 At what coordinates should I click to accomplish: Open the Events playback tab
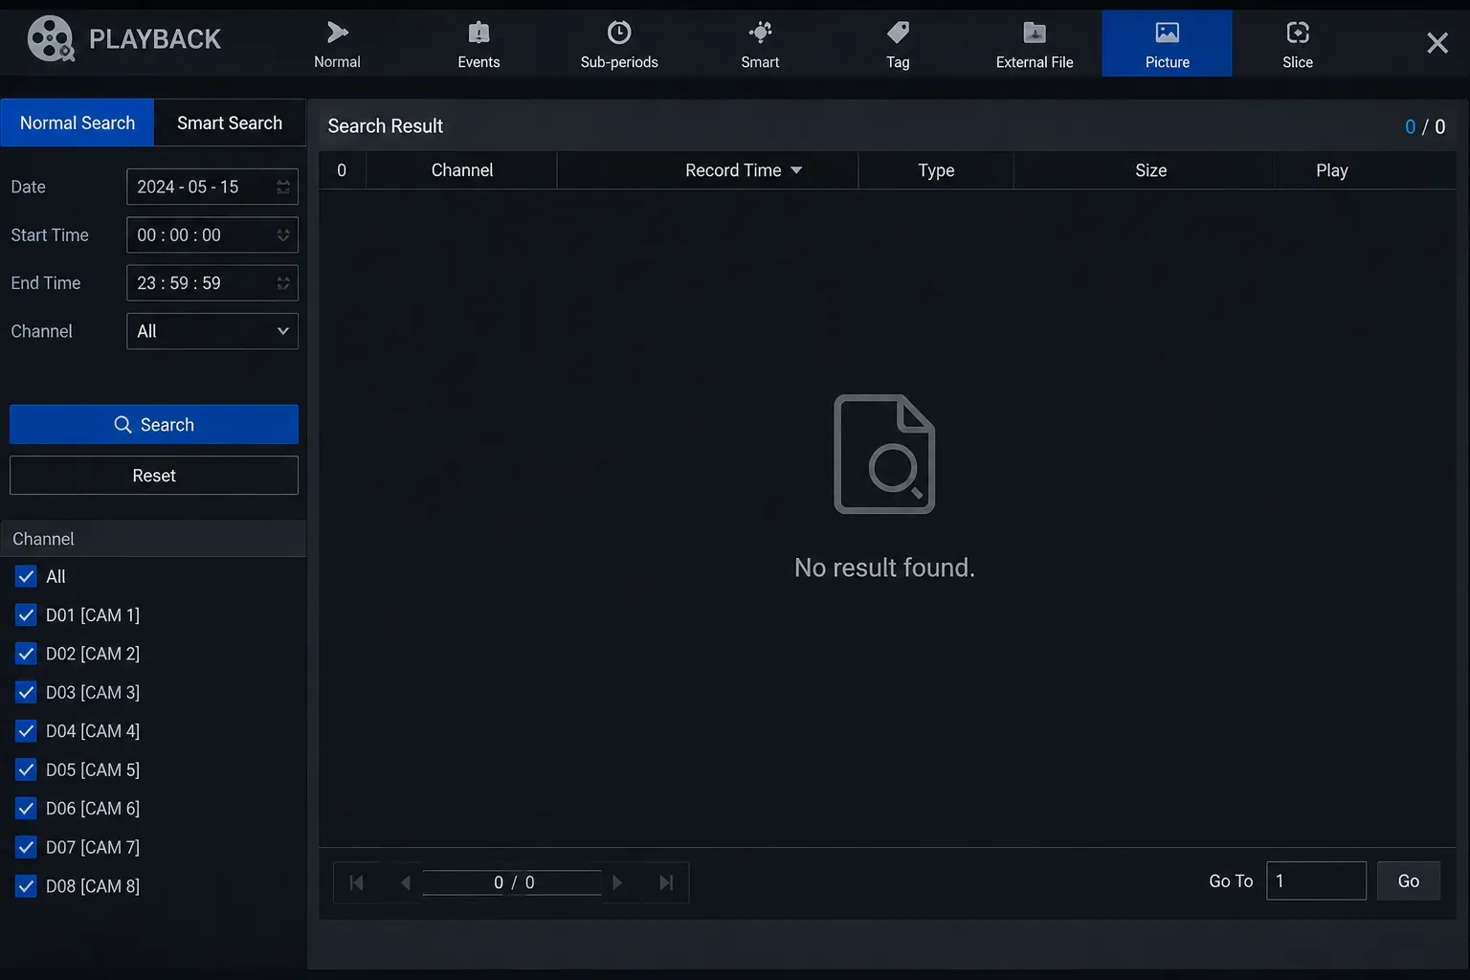pos(479,44)
